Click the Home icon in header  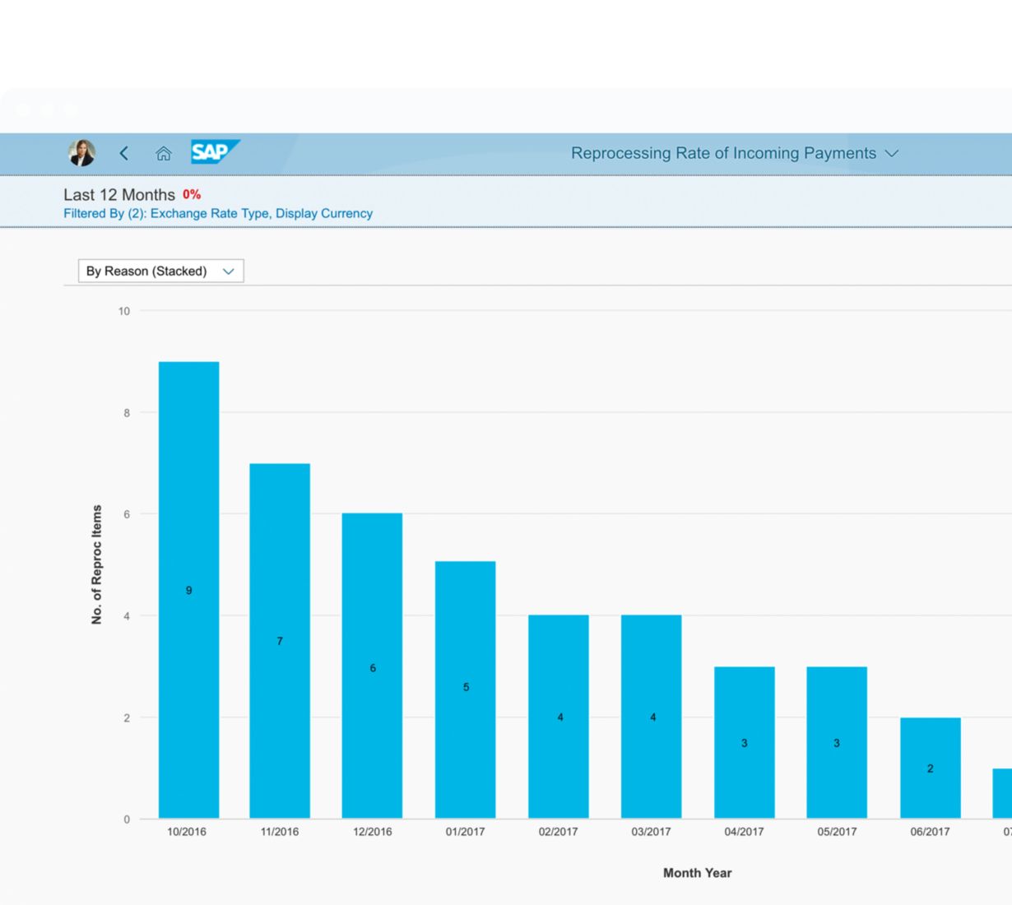164,154
